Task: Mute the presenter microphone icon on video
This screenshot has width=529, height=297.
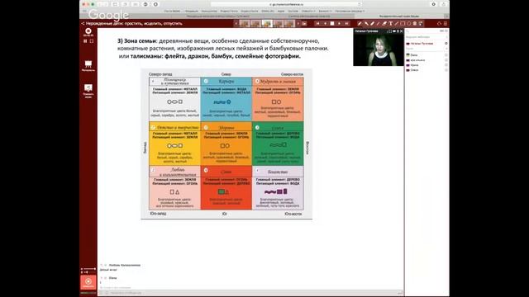Action: [x=398, y=31]
